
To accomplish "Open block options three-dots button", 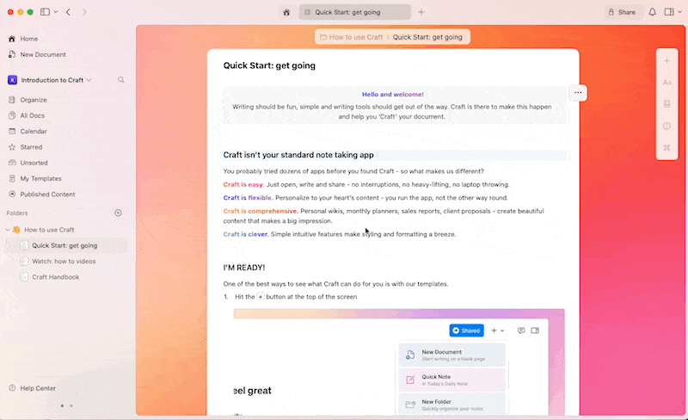I will tap(578, 93).
